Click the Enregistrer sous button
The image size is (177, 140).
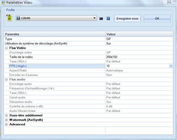point(127,18)
